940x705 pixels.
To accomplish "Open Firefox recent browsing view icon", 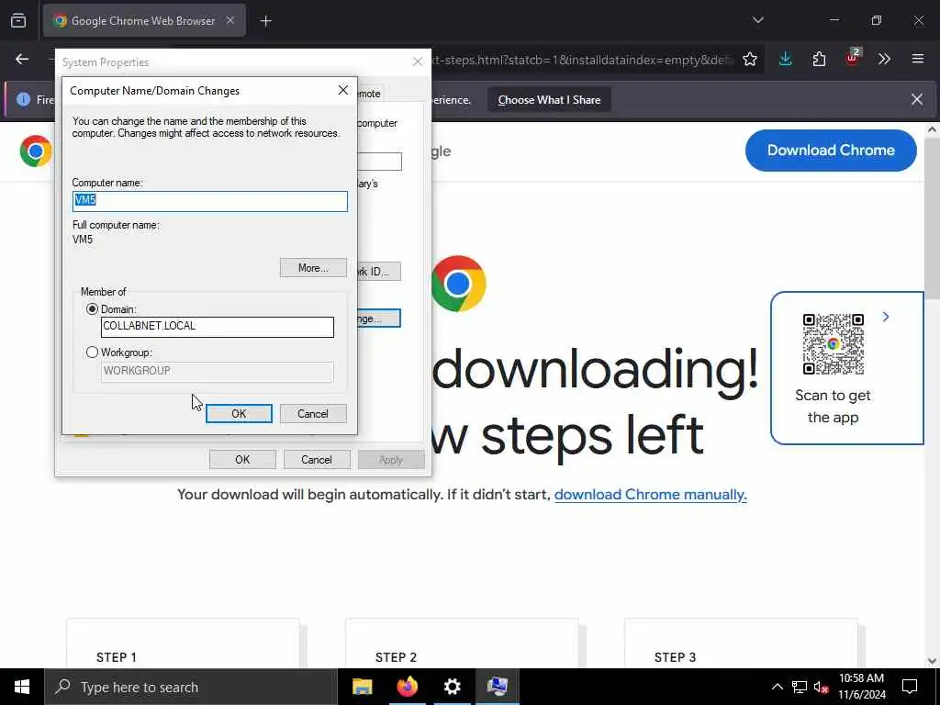I will [x=18, y=20].
